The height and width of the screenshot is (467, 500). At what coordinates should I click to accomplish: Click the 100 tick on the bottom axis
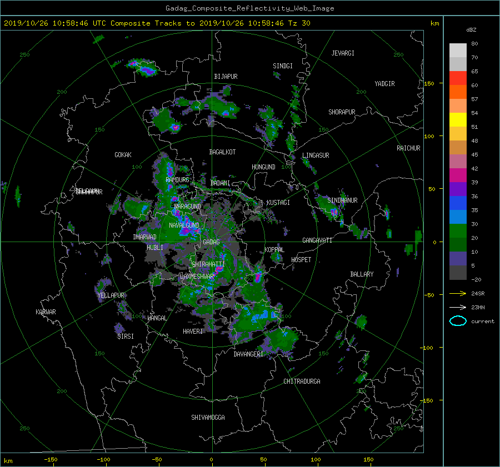(x=316, y=459)
